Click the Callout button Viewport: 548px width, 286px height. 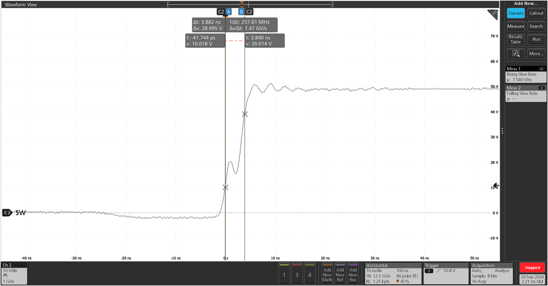pos(536,13)
